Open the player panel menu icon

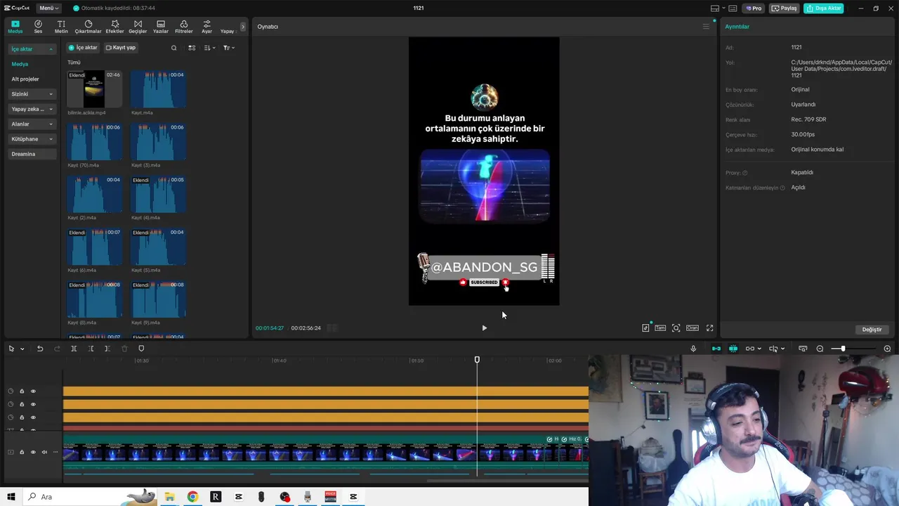coord(706,27)
